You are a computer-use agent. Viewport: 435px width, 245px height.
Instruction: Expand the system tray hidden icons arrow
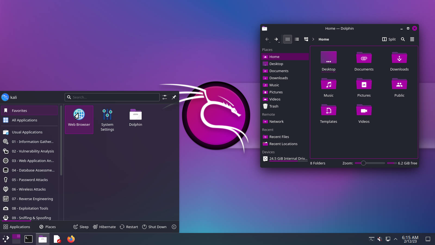click(396, 239)
